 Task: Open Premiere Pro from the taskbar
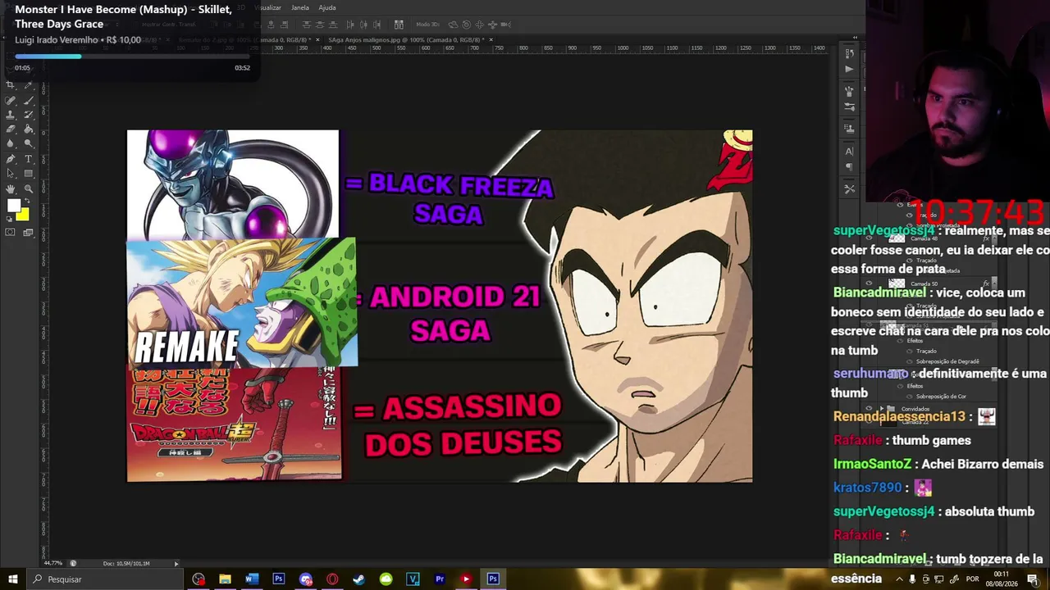coord(440,579)
